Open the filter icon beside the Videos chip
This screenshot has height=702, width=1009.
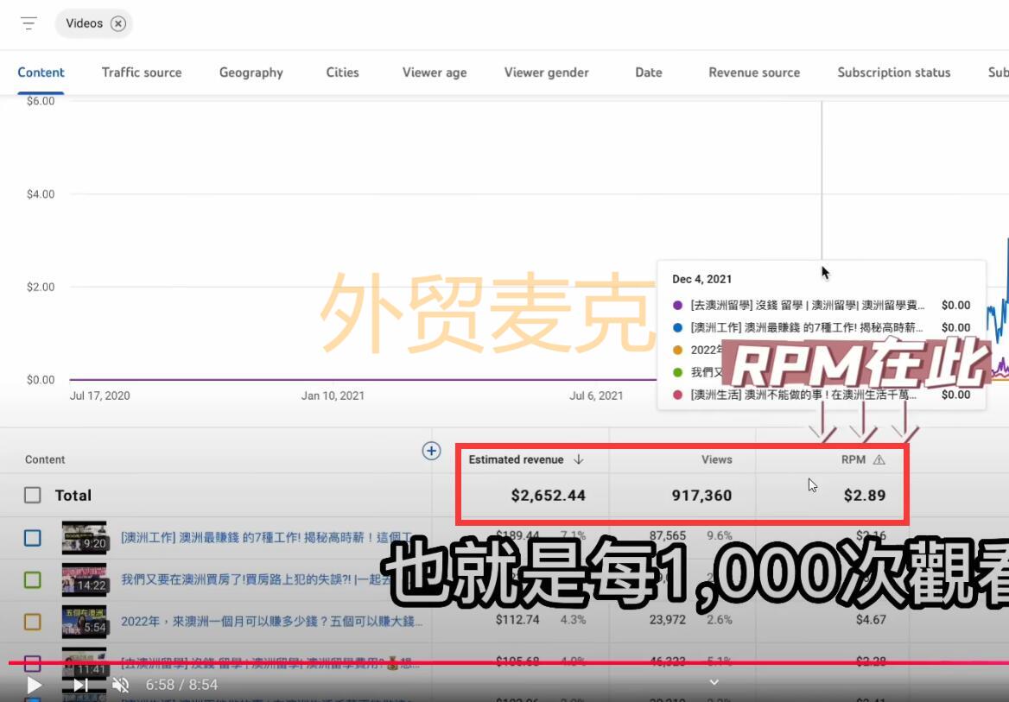point(29,24)
